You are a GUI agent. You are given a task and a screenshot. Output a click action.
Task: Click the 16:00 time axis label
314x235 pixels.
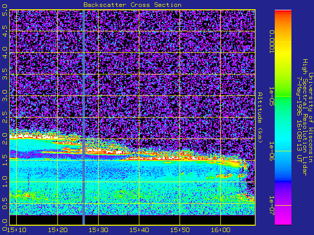click(x=220, y=230)
